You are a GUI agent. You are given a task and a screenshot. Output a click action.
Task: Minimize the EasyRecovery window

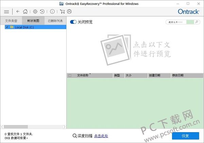(x=178, y=4)
